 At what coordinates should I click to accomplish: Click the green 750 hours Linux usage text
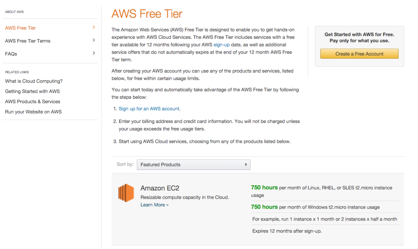pyautogui.click(x=265, y=188)
